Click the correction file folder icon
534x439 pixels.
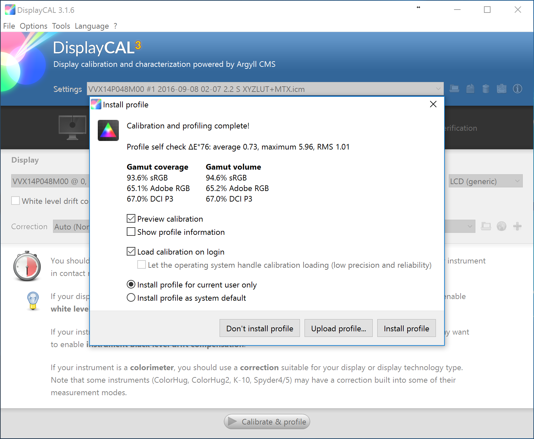pos(486,226)
